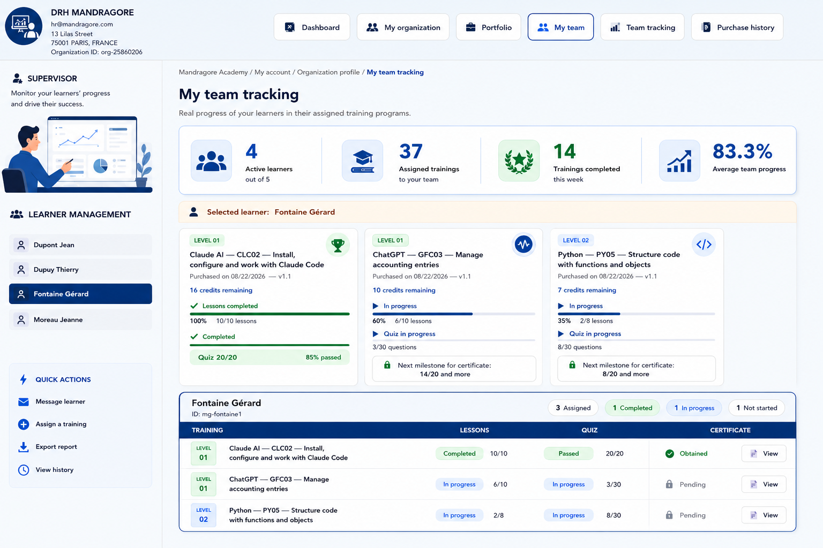
Task: Click the Organization profile breadcrumb
Action: pyautogui.click(x=328, y=72)
